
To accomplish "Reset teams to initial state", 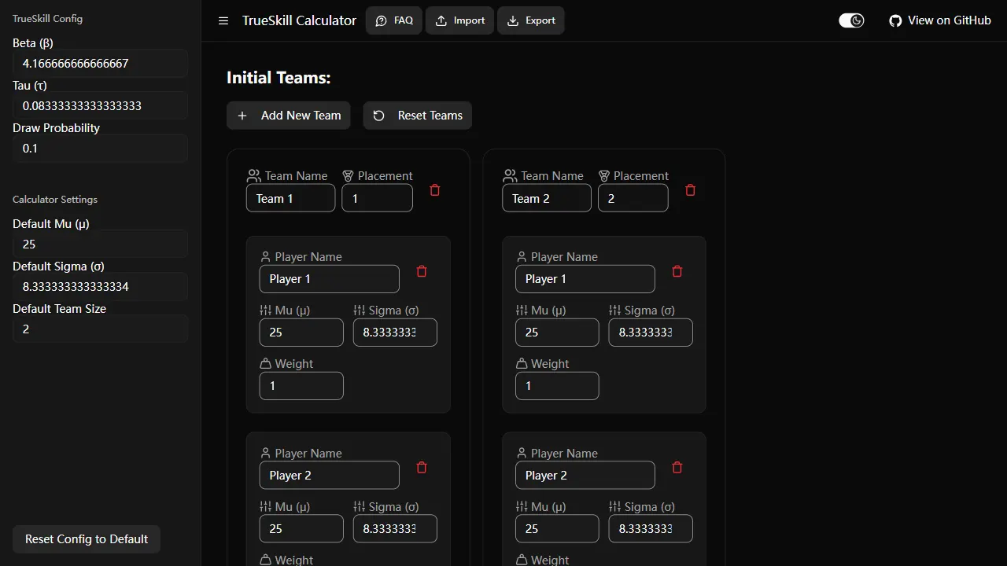I will (418, 116).
